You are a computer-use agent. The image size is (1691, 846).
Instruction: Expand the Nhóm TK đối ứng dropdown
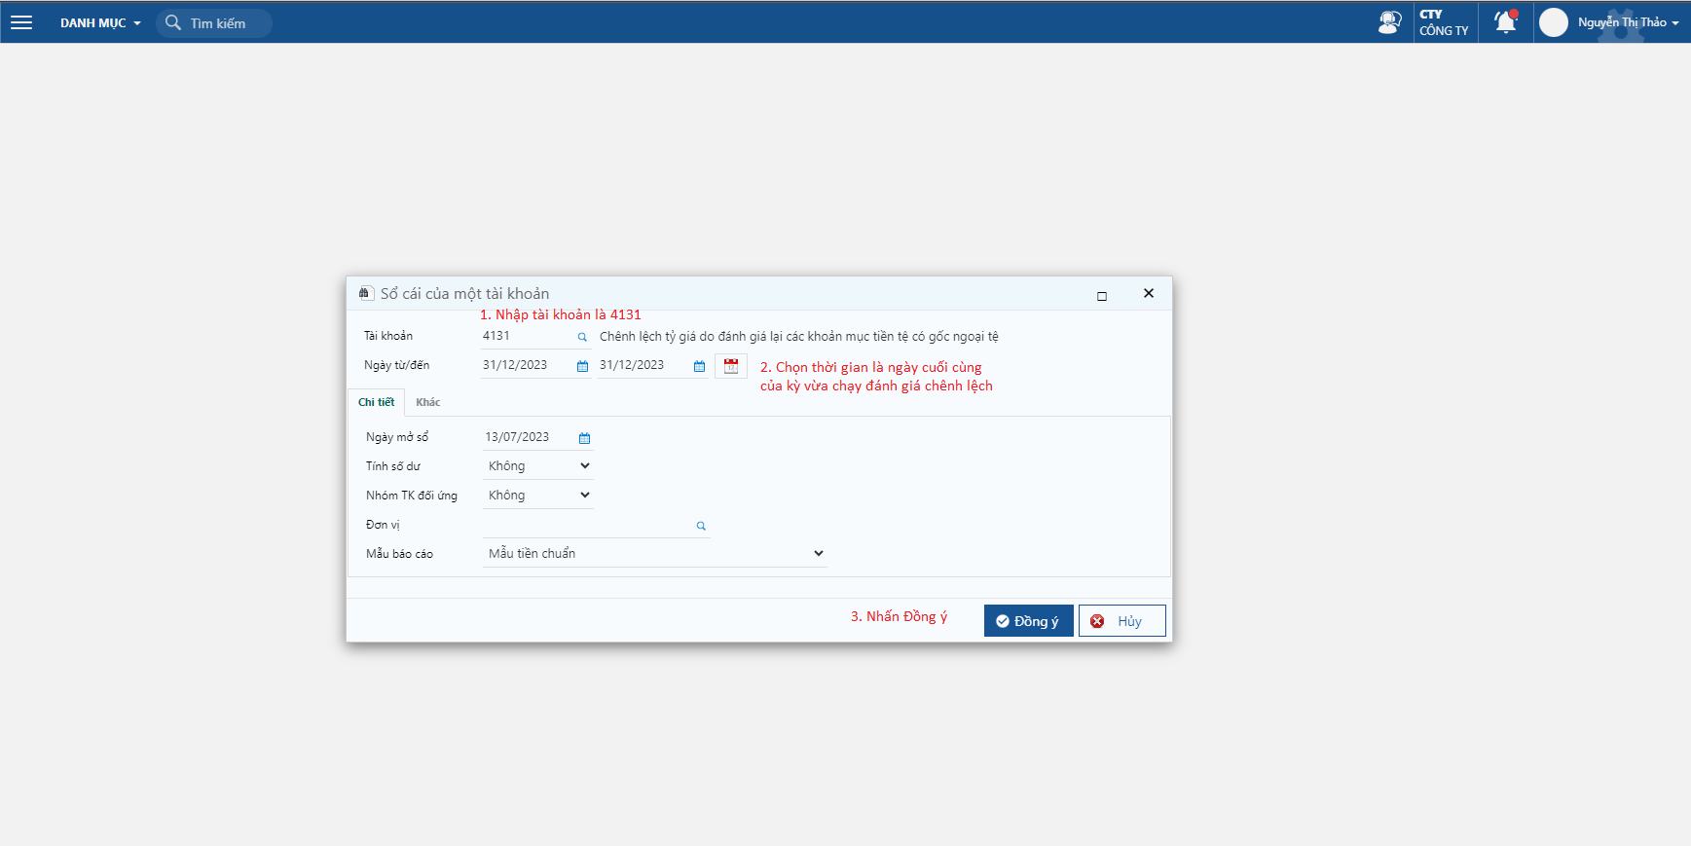(x=538, y=496)
